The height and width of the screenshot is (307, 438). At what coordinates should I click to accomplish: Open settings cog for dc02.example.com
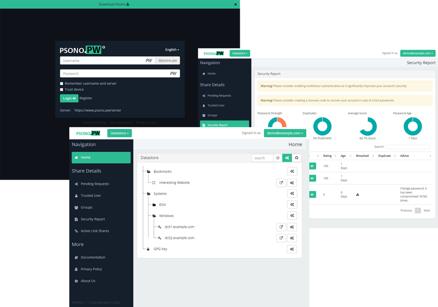click(292, 238)
